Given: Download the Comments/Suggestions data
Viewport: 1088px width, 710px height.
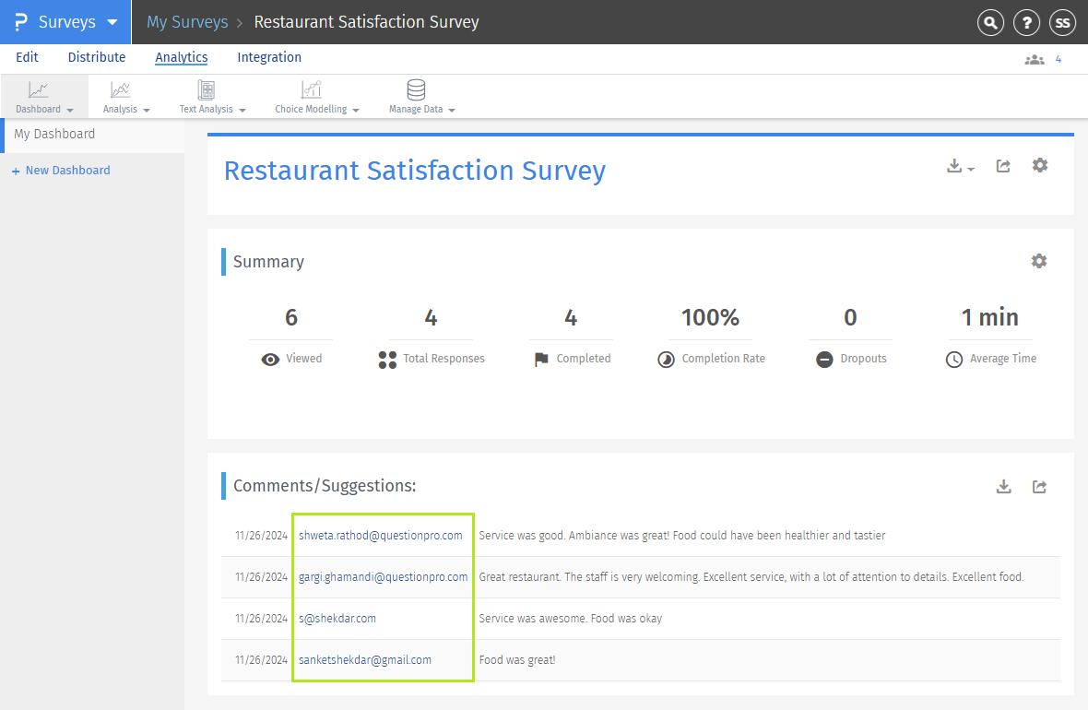Looking at the screenshot, I should point(1003,485).
